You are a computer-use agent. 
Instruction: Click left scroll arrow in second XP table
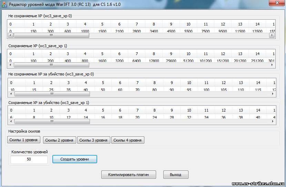click(x=10, y=65)
